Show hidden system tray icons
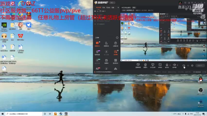Image resolution: width=207 pixels, height=116 pixels. point(183,114)
